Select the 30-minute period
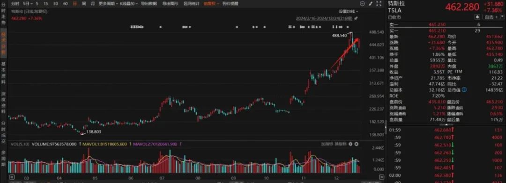 click(55, 4)
